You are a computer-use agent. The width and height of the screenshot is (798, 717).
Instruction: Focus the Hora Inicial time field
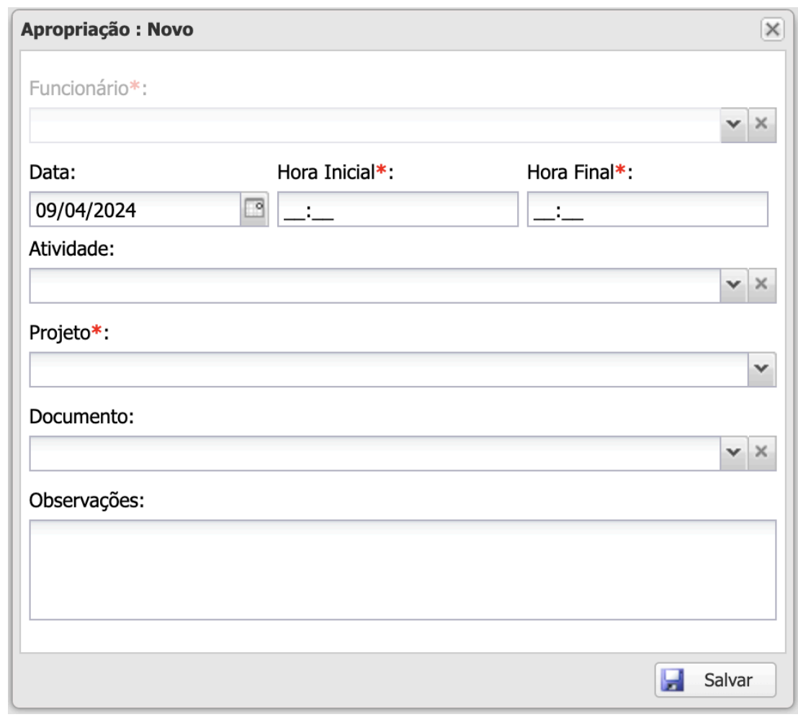tap(397, 209)
